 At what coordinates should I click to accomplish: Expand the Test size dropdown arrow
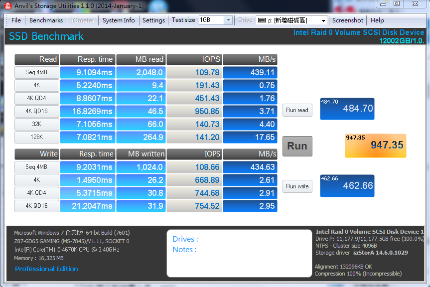[228, 20]
